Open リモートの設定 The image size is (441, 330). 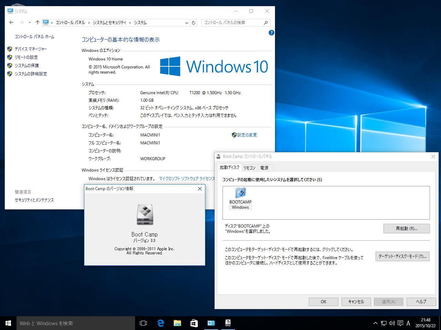click(26, 57)
